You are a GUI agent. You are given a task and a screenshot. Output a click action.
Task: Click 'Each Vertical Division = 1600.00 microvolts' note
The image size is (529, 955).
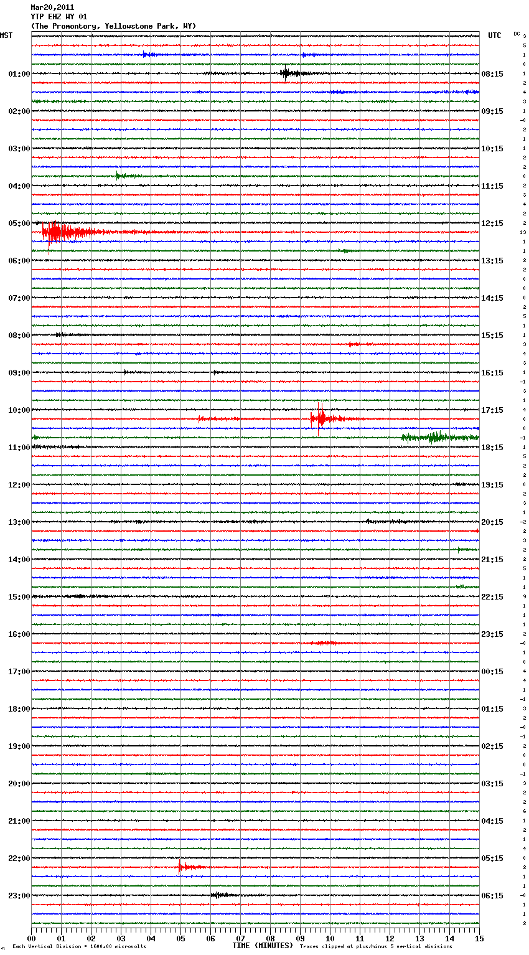tap(79, 946)
